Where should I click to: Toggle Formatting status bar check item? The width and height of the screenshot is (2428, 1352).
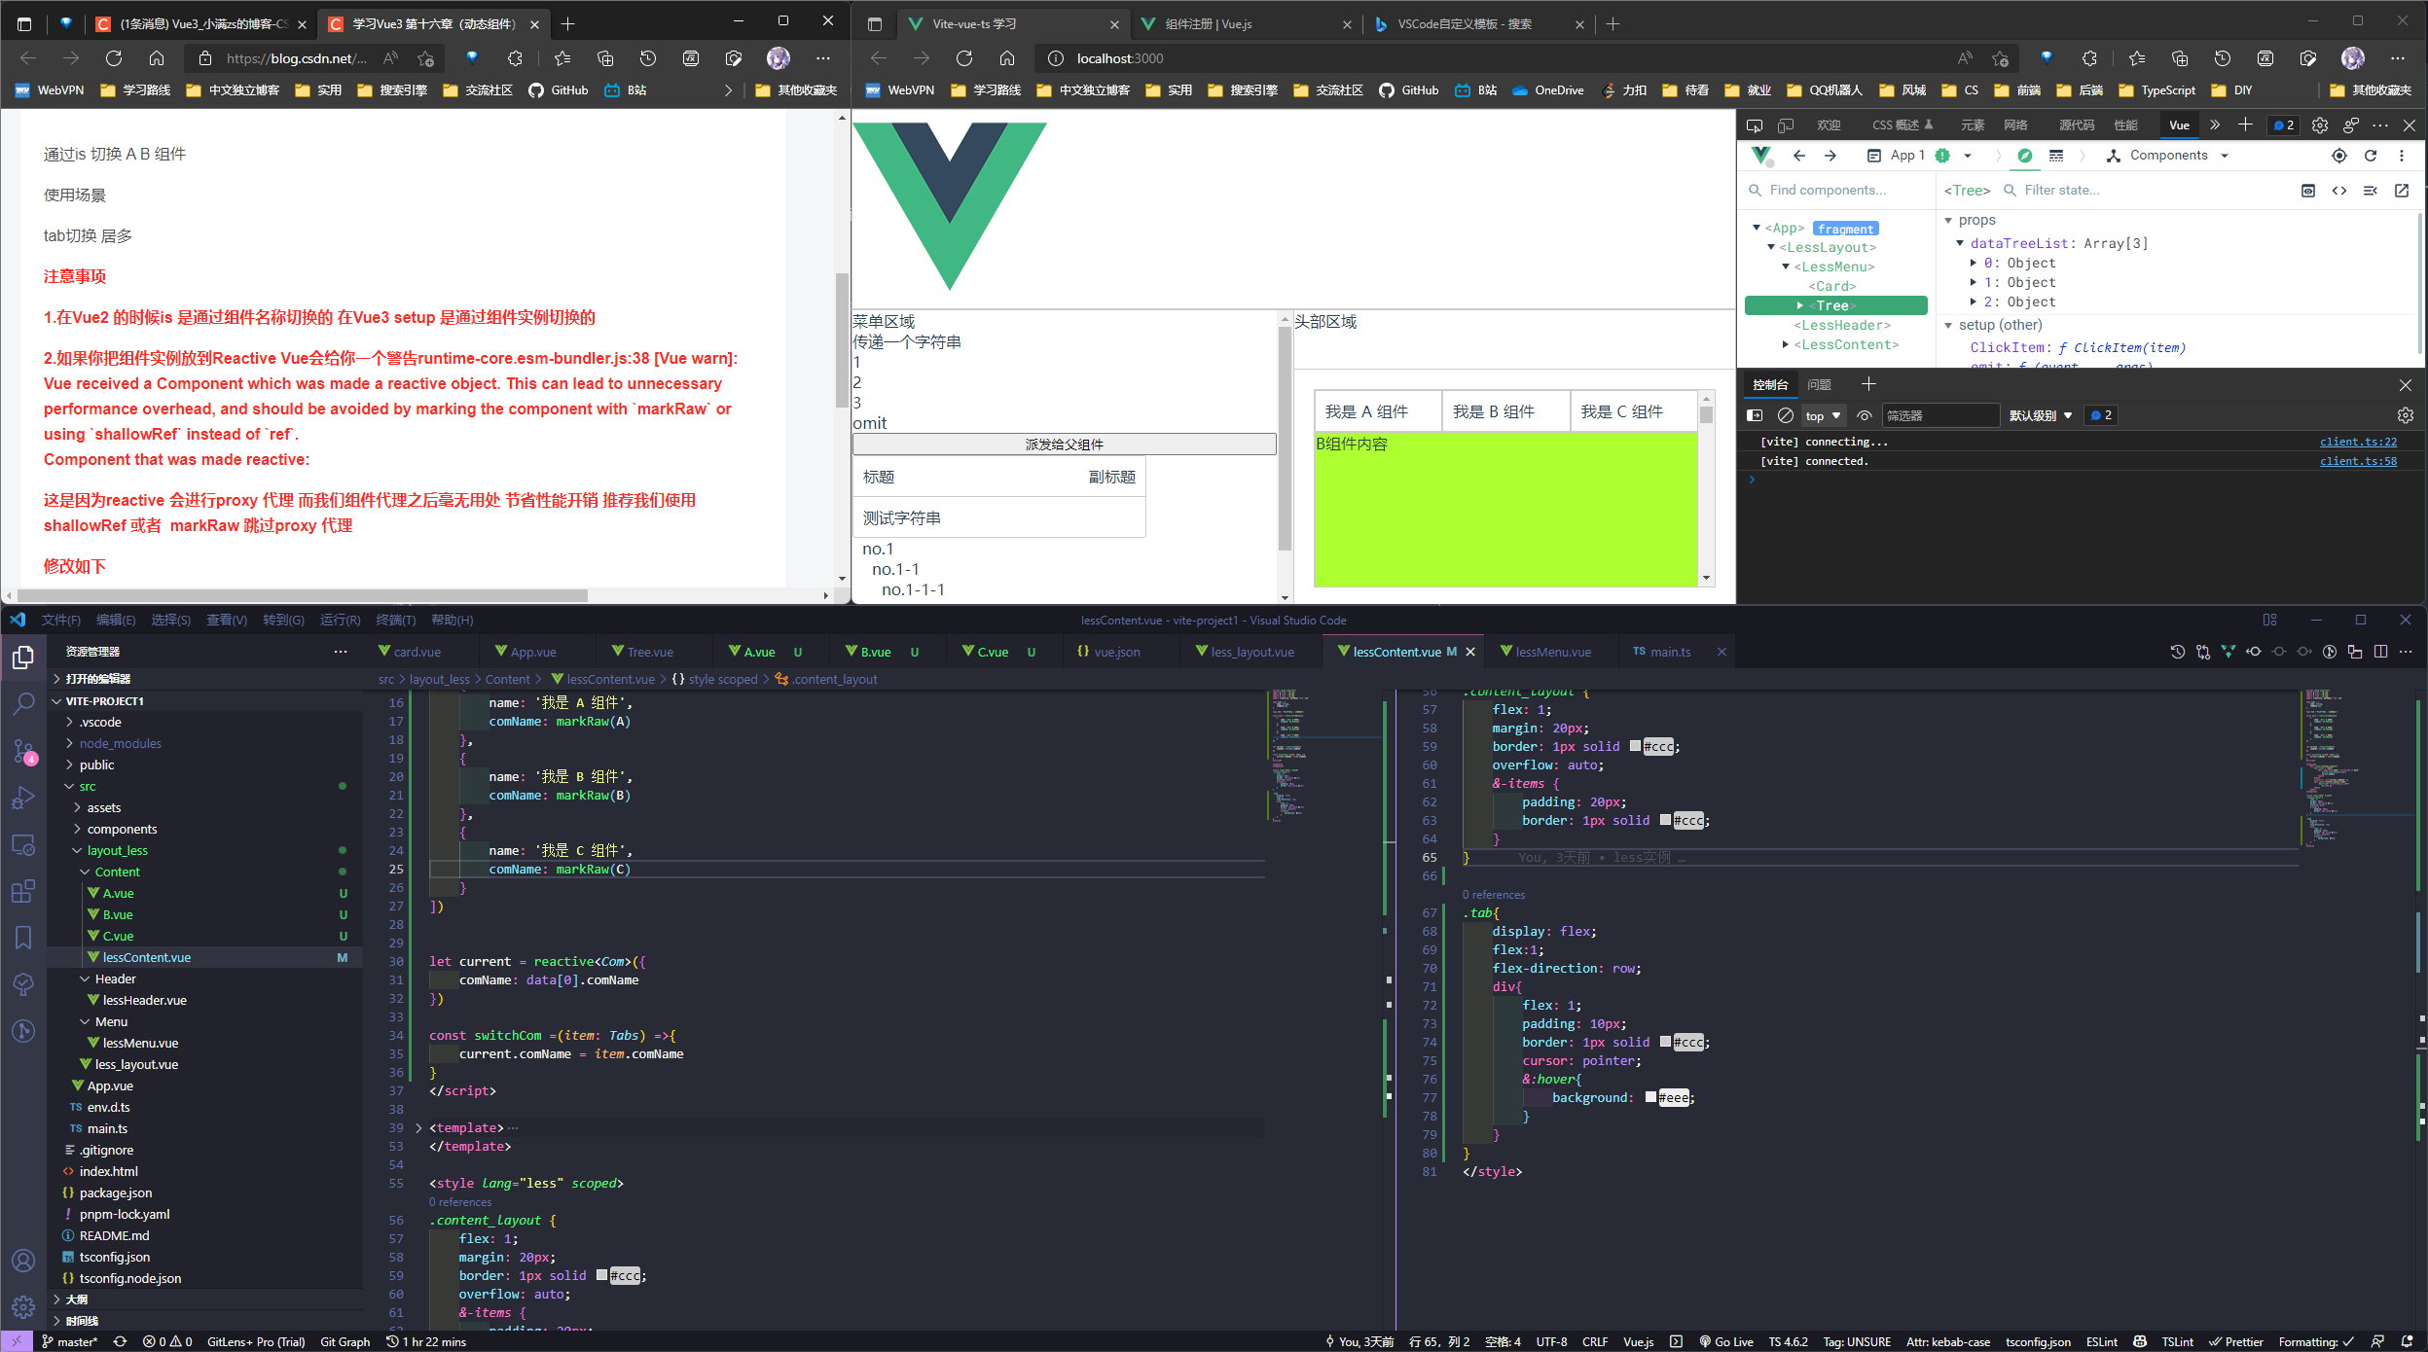pyautogui.click(x=2316, y=1341)
